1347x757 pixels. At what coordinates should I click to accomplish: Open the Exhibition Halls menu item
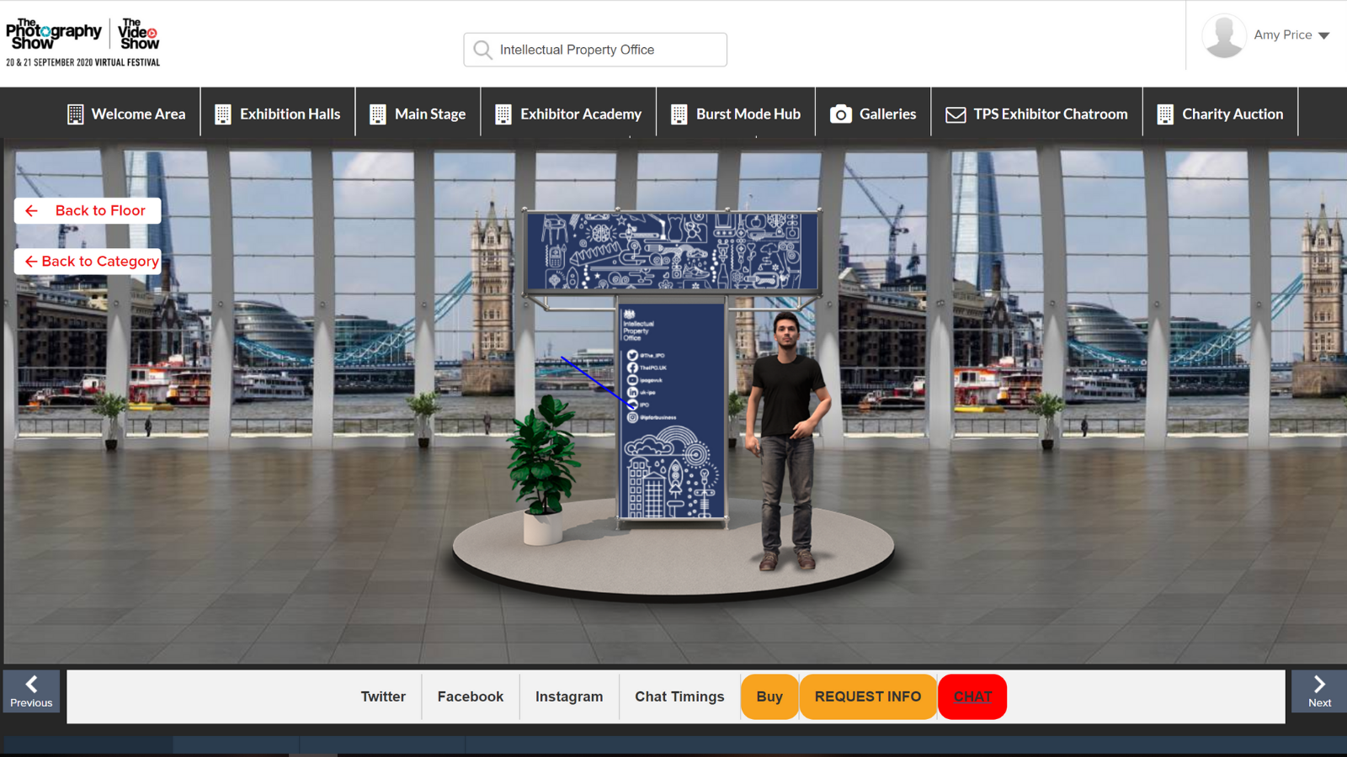pyautogui.click(x=278, y=114)
